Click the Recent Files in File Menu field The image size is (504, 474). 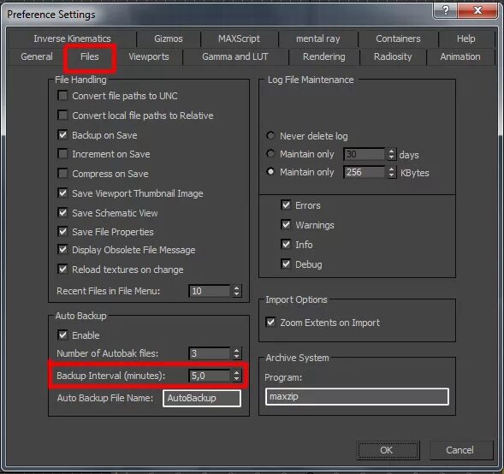click(x=210, y=291)
